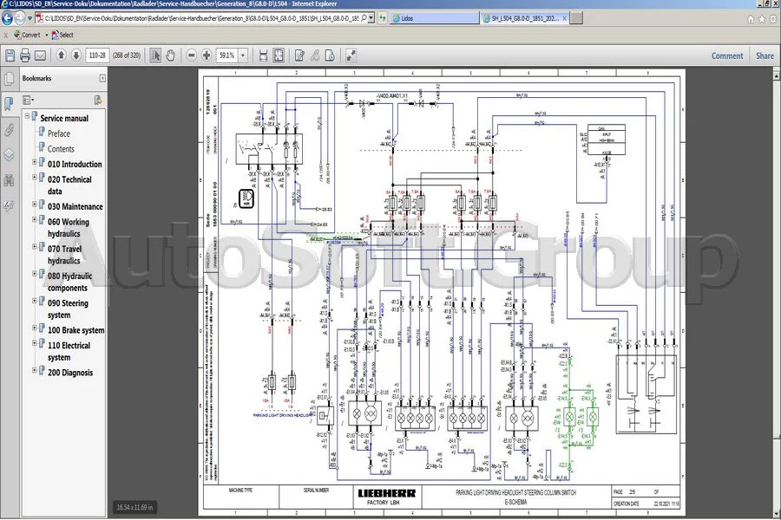Open the Print dialog
Viewport: 781px width, 520px height.
click(x=23, y=55)
